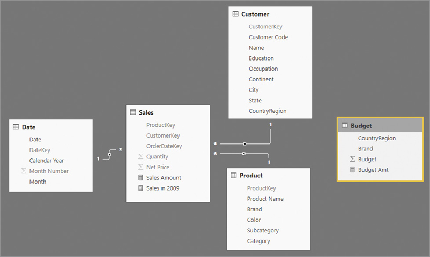Click the Customer–Sales relationship direction arrow
430x257 pixels.
click(x=244, y=144)
